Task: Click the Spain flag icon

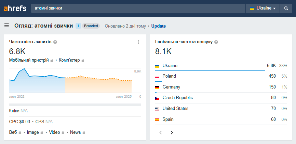Action: point(157,119)
